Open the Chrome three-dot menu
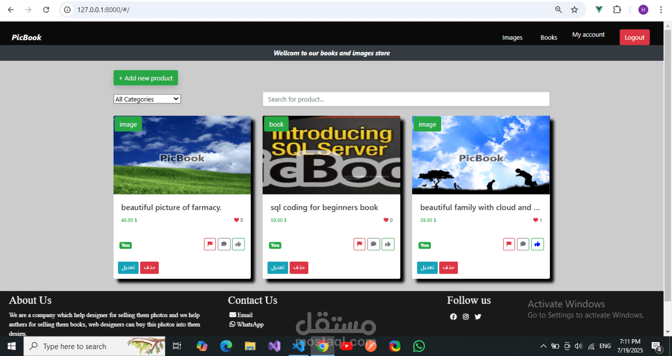 coord(661,10)
